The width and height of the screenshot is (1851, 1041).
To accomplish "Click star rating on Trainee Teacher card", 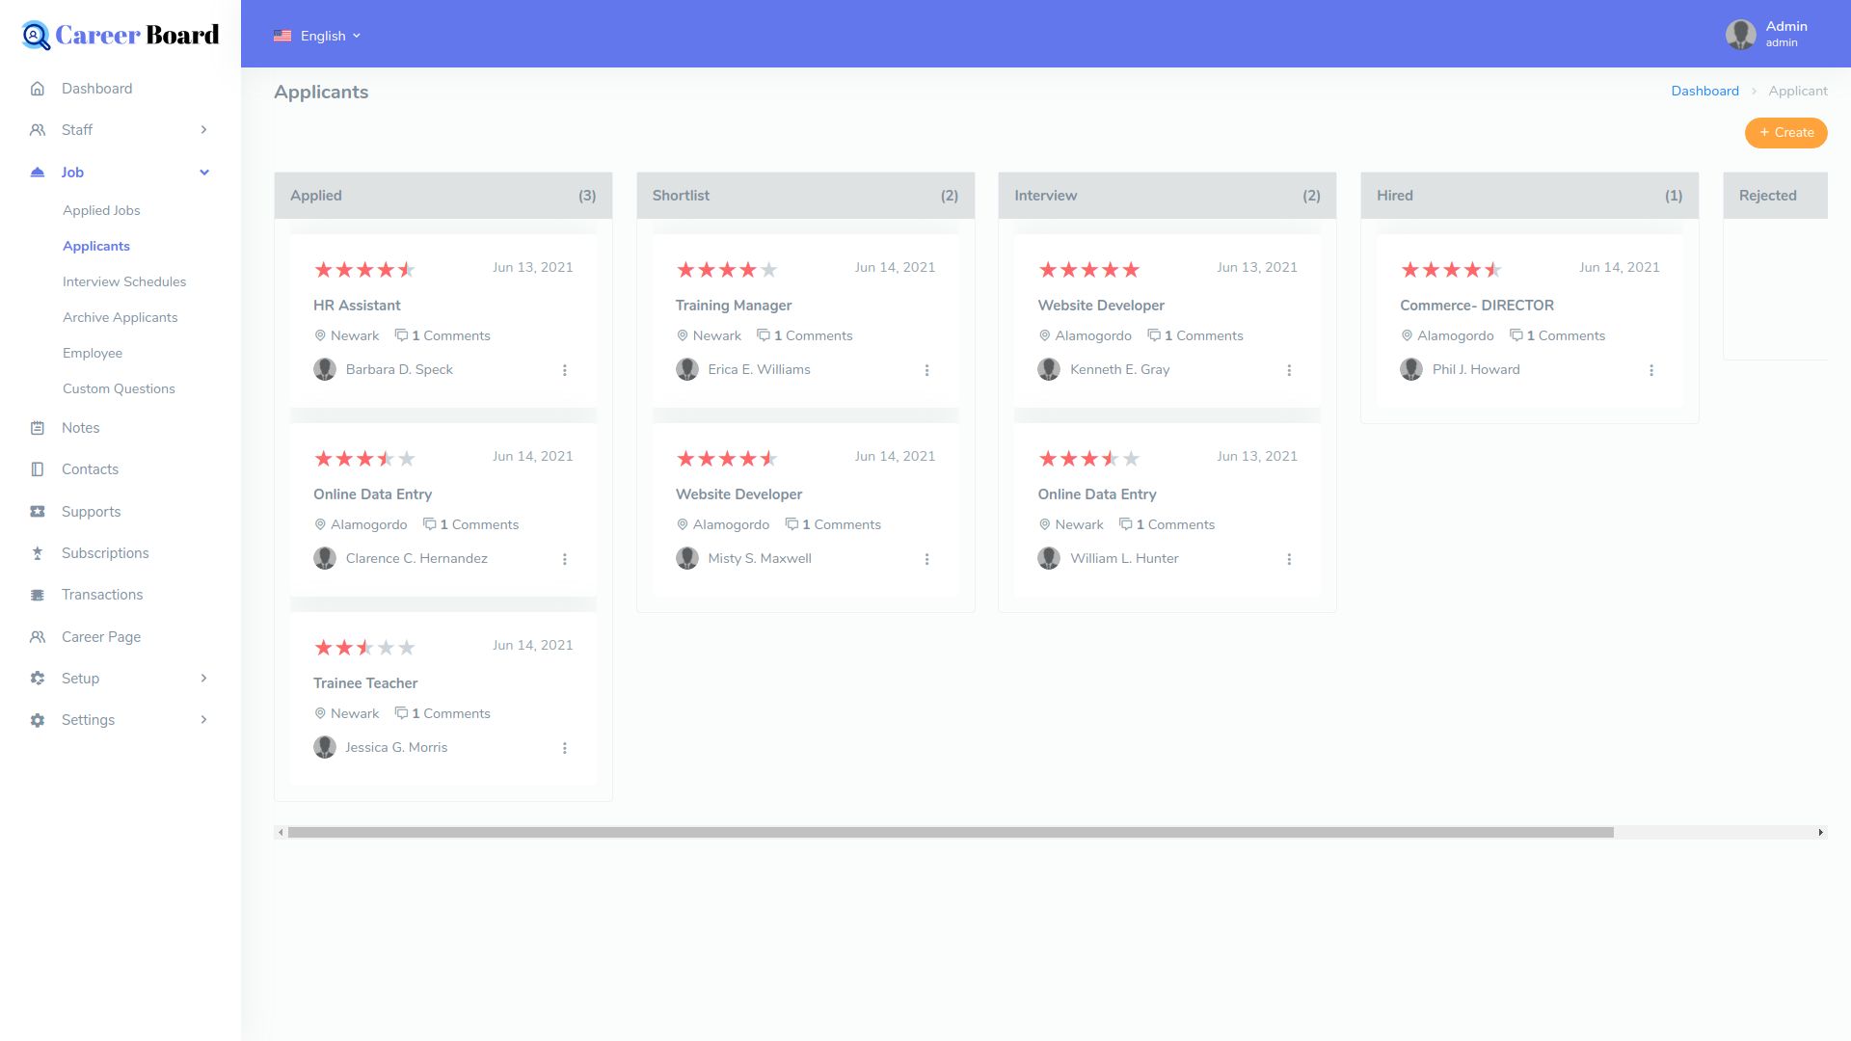I will click(364, 648).
